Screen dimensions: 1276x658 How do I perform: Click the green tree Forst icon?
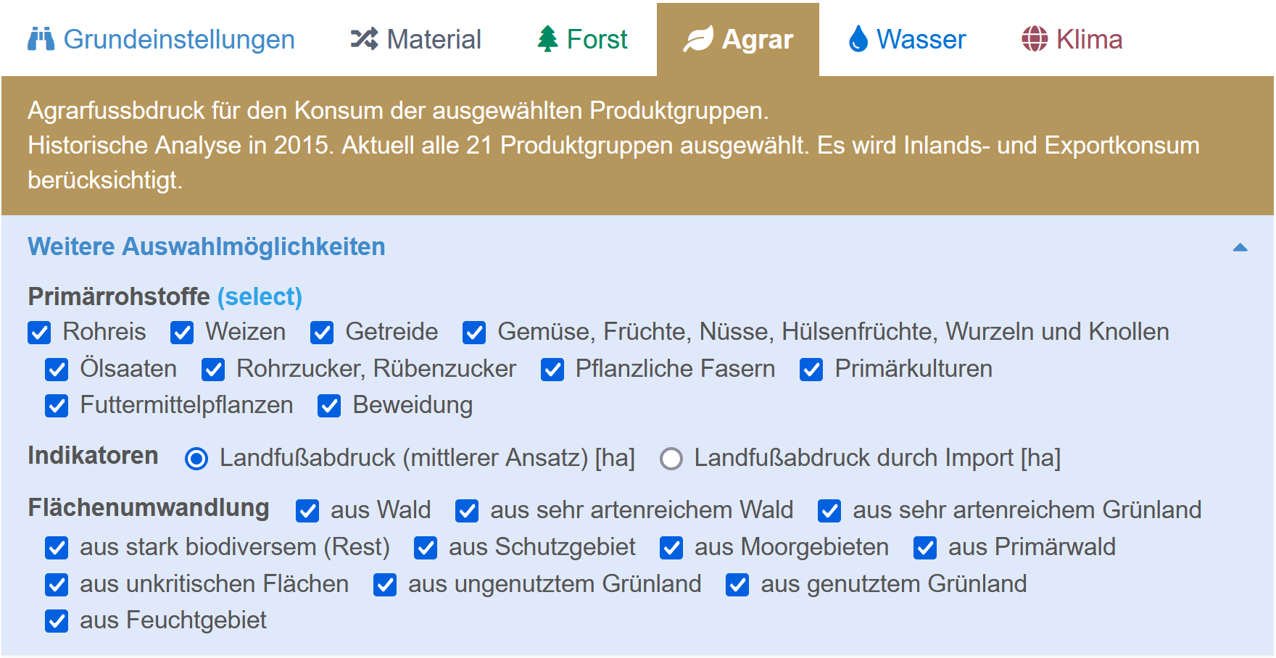pos(547,39)
